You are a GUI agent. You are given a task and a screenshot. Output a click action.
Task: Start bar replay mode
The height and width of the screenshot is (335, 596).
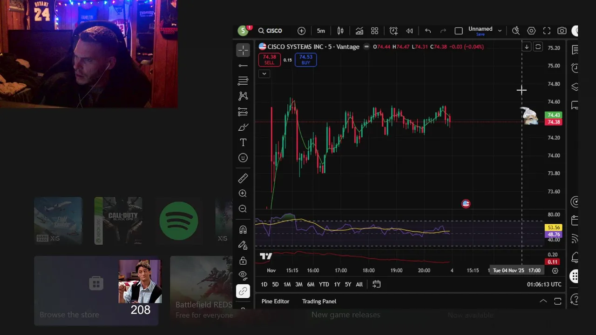point(409,31)
